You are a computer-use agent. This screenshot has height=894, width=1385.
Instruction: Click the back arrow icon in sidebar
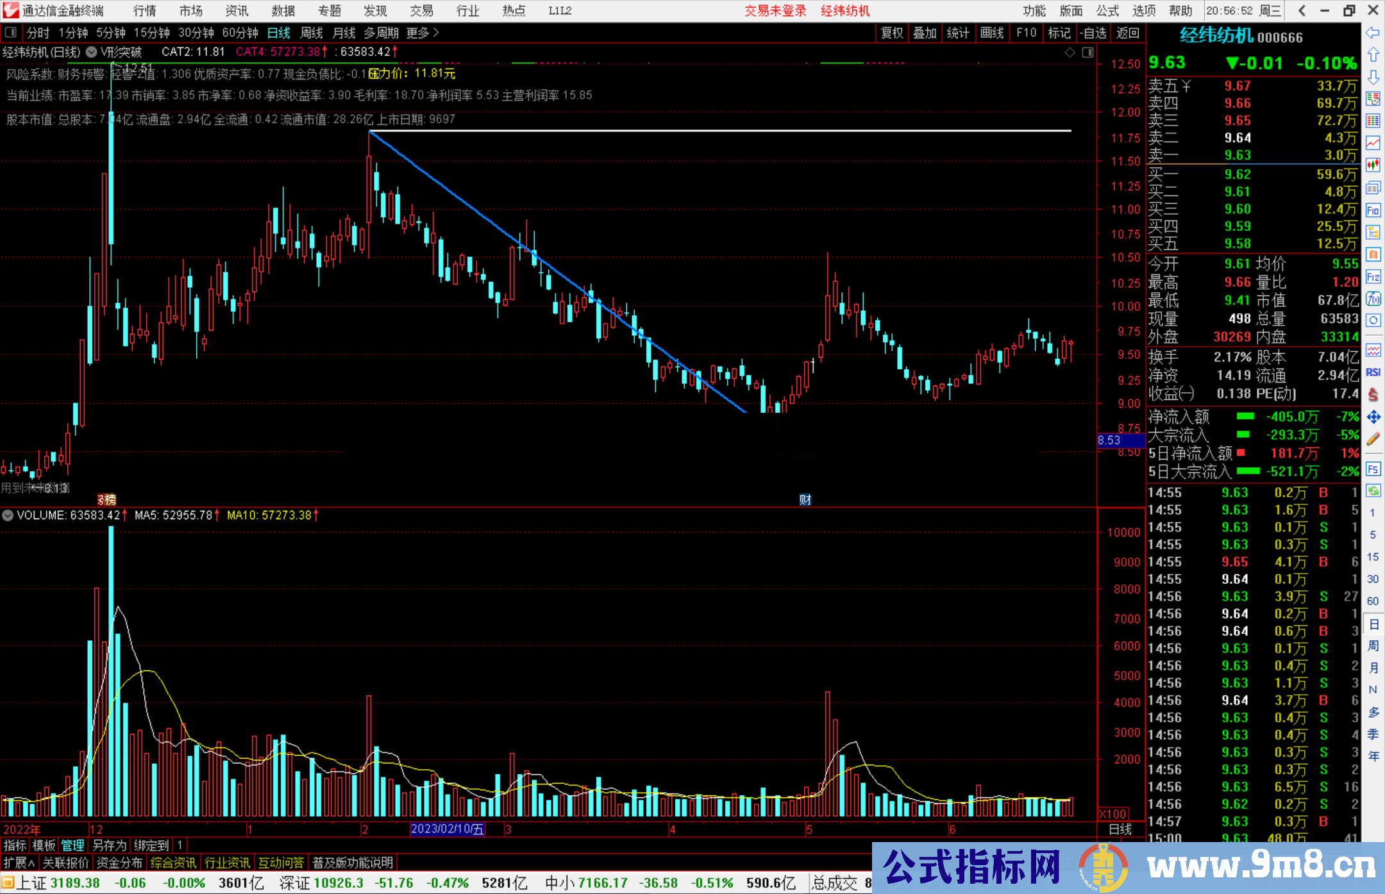(x=1373, y=33)
